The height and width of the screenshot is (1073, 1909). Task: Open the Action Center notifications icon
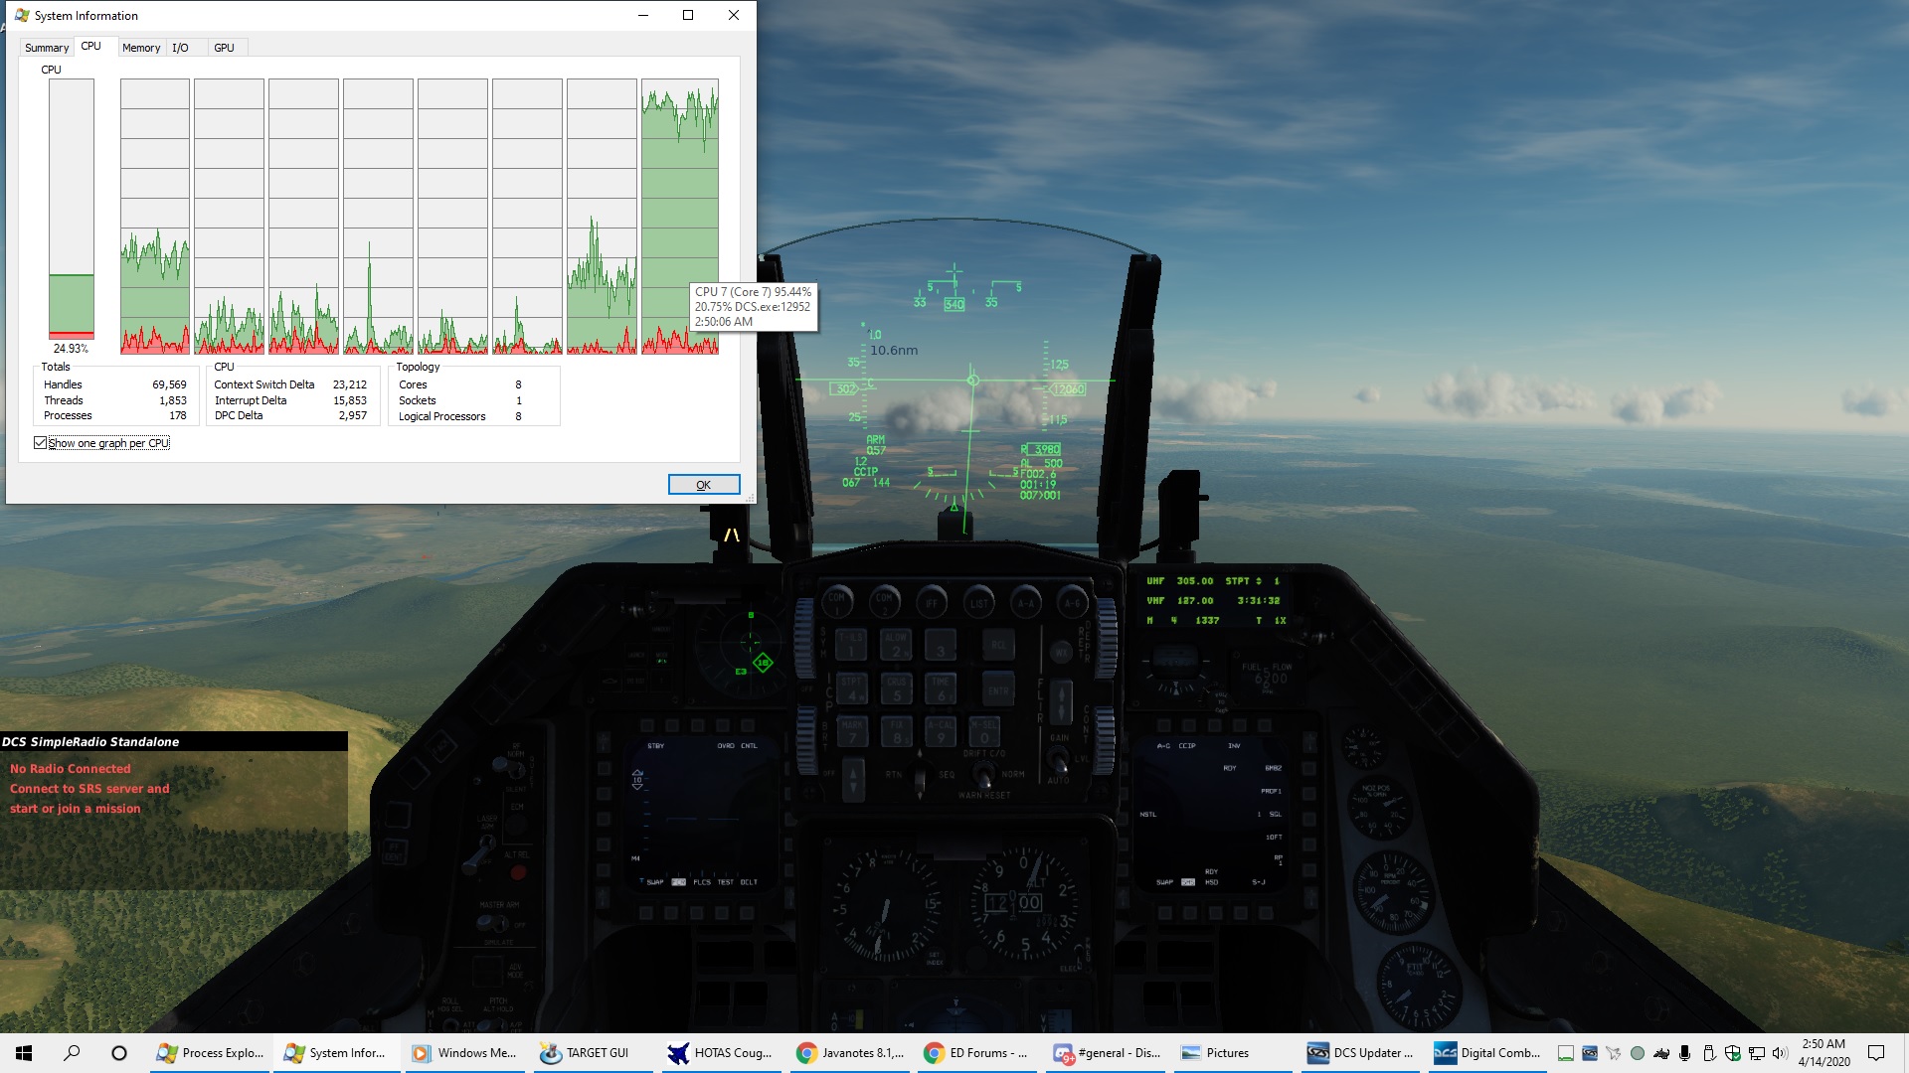click(x=1876, y=1053)
